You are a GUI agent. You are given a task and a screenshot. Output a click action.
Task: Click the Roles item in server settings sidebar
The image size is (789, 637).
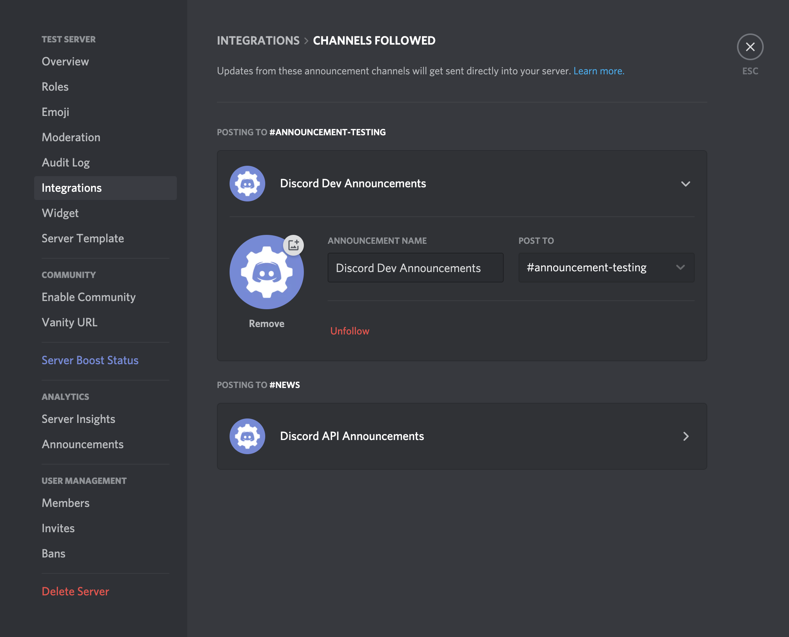click(x=55, y=87)
